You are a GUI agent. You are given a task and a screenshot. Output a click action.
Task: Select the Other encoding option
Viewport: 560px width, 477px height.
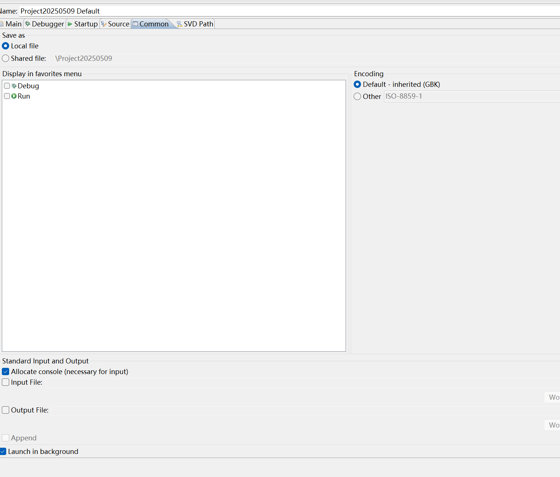[x=357, y=96]
